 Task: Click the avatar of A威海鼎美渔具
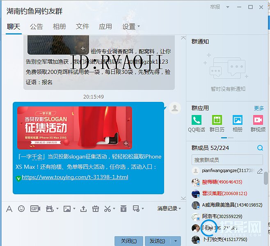196,205
